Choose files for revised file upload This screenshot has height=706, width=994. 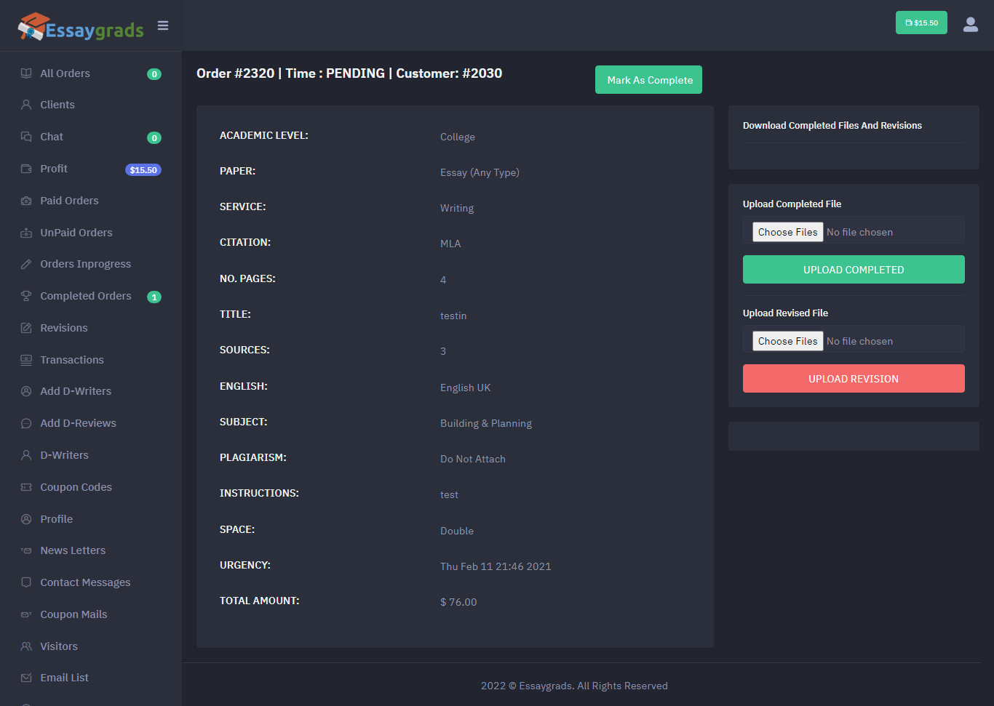click(x=787, y=341)
